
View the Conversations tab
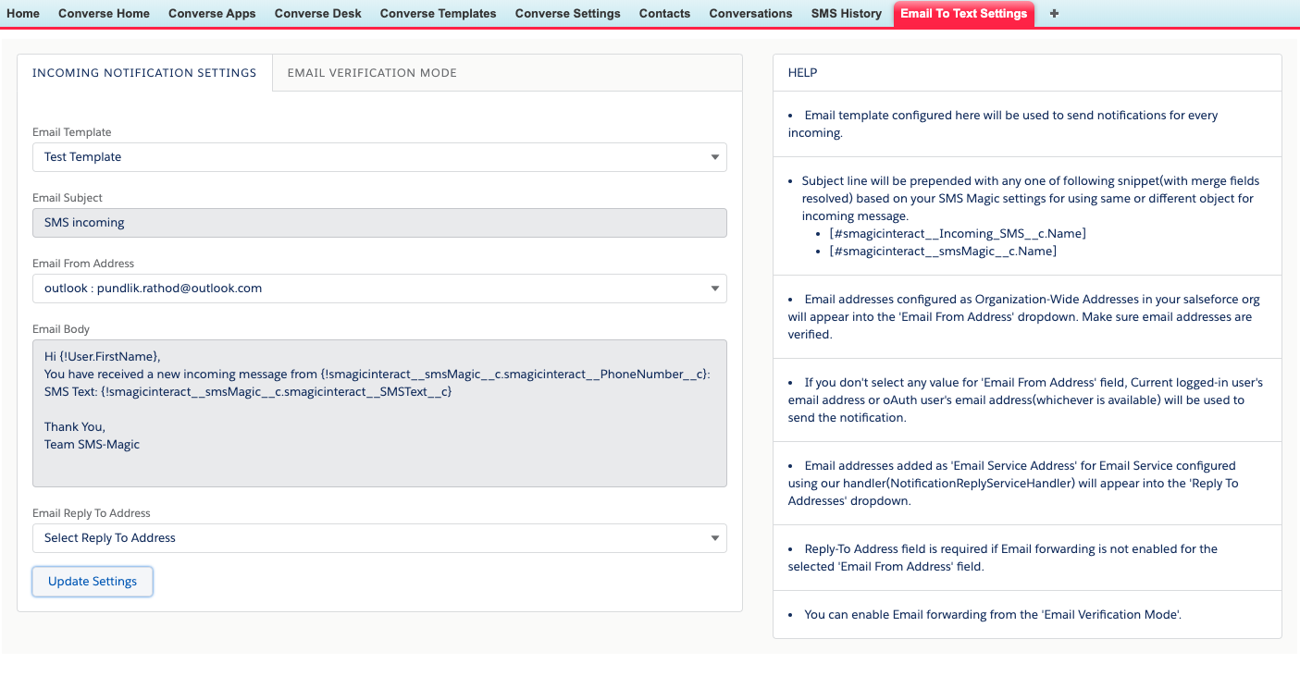750,14
